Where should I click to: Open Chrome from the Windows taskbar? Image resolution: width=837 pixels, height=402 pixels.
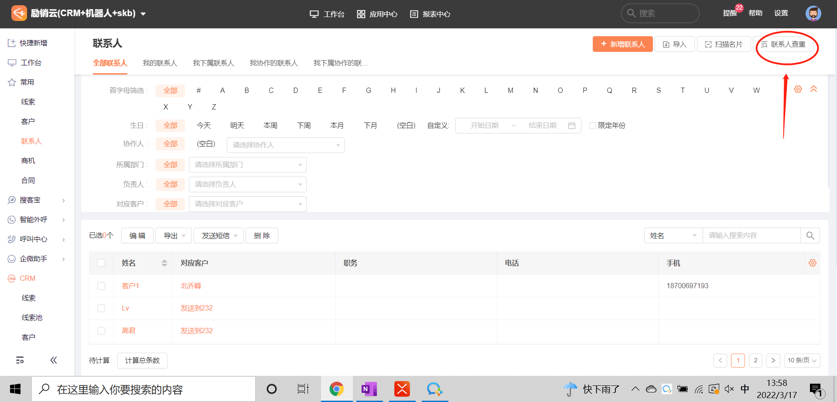(x=336, y=389)
